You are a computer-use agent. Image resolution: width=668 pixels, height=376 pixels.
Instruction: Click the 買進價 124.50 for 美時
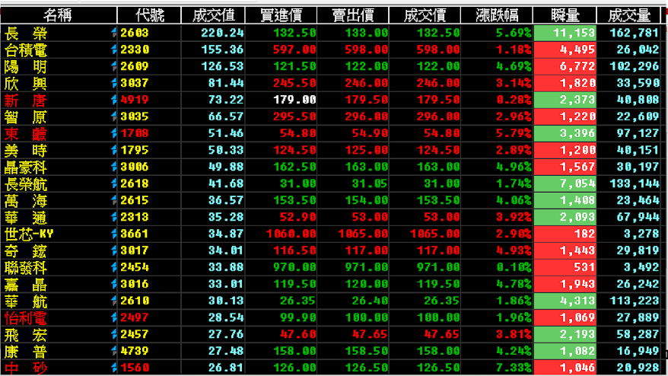point(294,150)
